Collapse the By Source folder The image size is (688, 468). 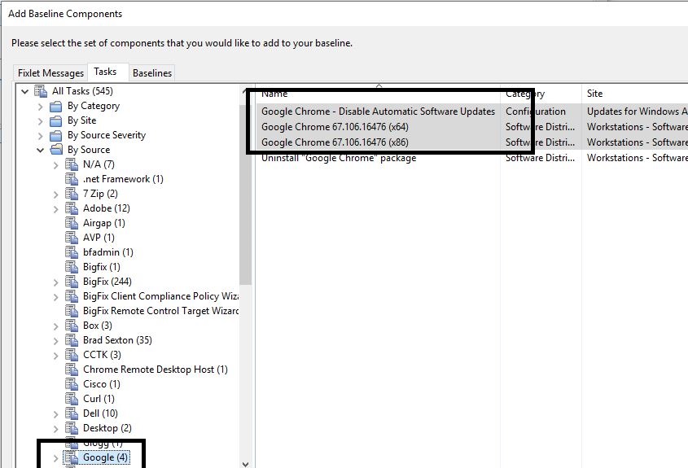tap(41, 150)
